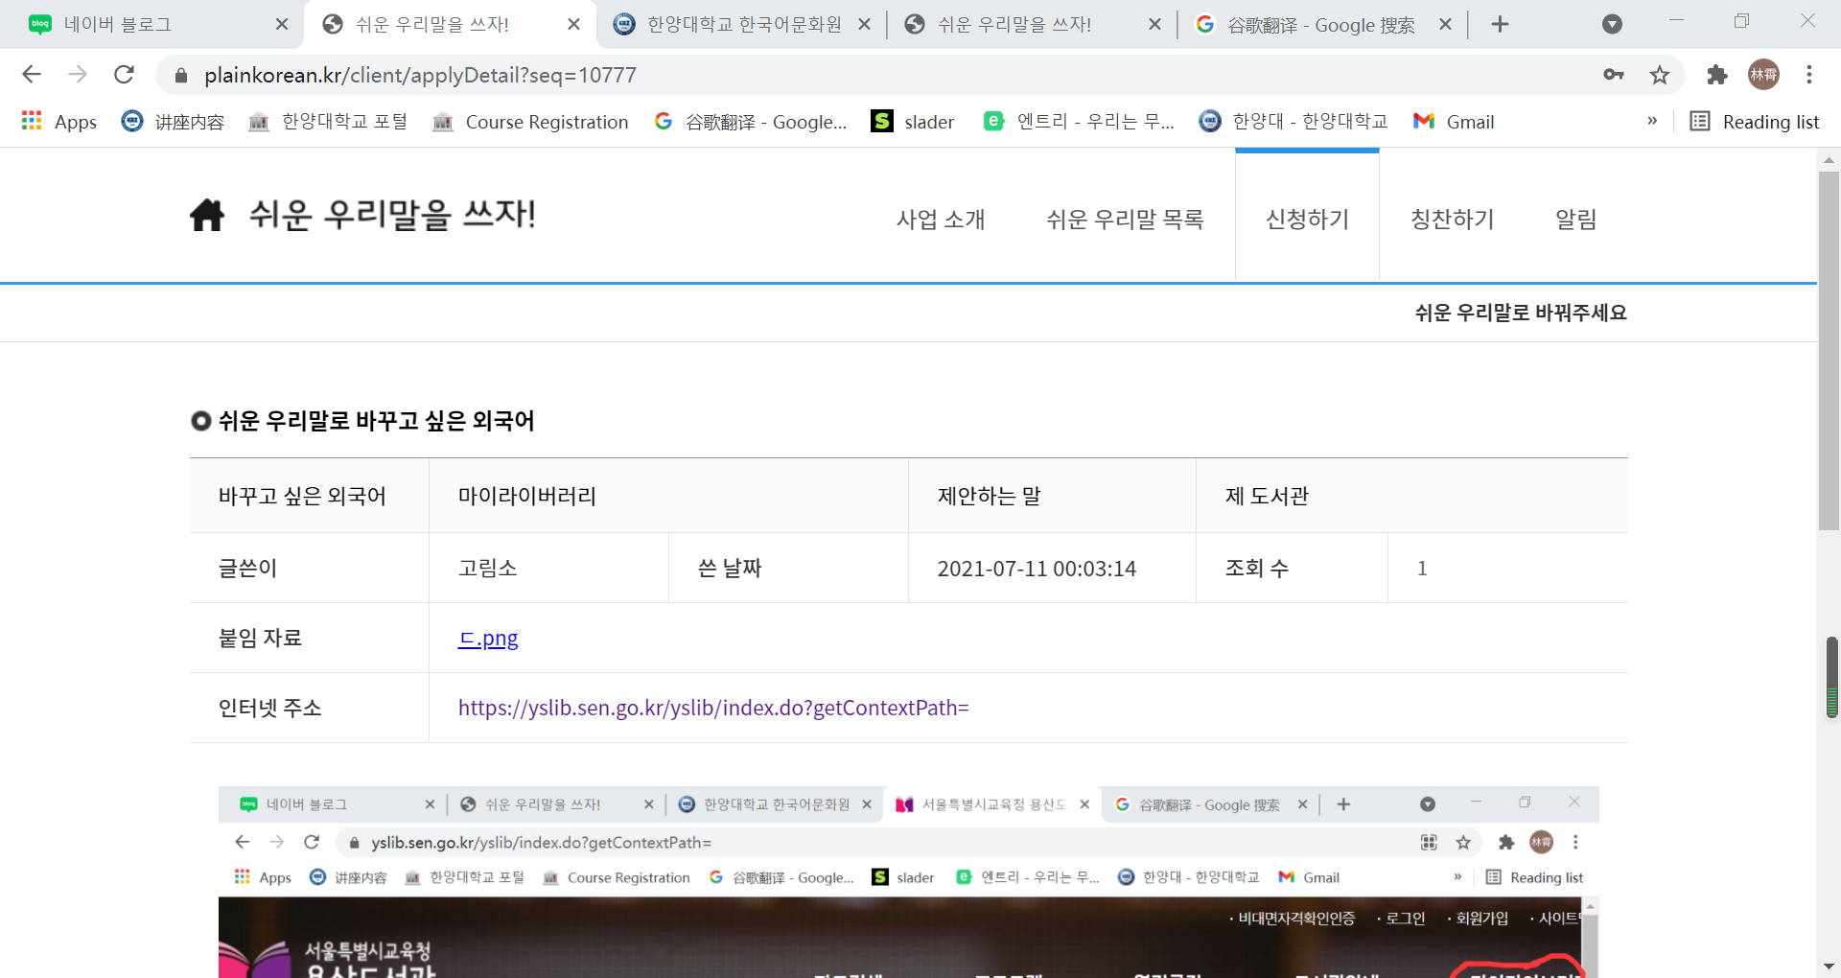Bookmark this page with the star icon
Image resolution: width=1841 pixels, height=978 pixels.
(x=1660, y=75)
